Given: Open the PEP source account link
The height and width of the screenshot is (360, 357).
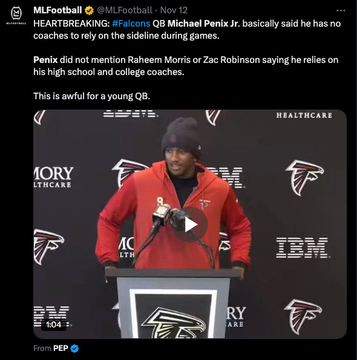Looking at the screenshot, I should tap(61, 349).
